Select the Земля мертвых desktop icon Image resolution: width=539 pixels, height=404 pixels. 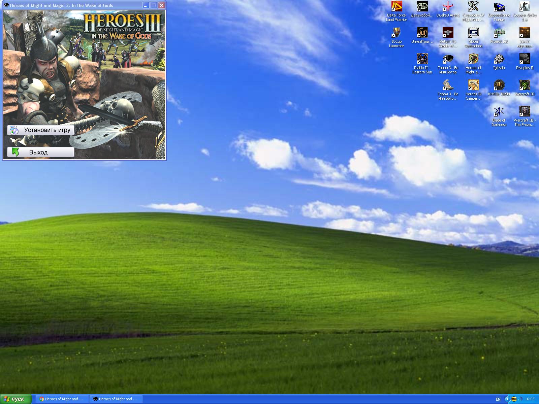coord(525,37)
